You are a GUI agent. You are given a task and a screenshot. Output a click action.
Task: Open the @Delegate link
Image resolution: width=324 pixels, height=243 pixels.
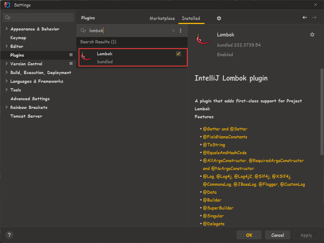point(214,224)
